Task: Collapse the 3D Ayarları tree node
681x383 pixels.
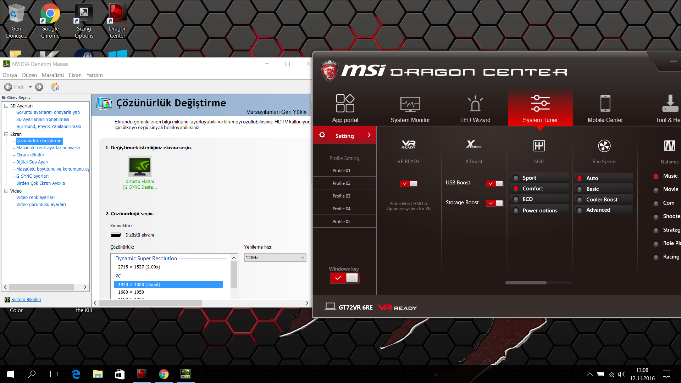Action: coord(6,106)
